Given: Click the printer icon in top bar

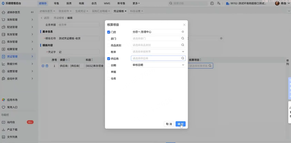Looking at the screenshot, I should click(x=212, y=3).
